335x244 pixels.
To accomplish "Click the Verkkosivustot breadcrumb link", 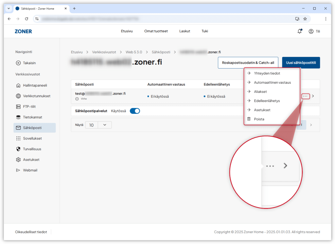I will 104,52.
